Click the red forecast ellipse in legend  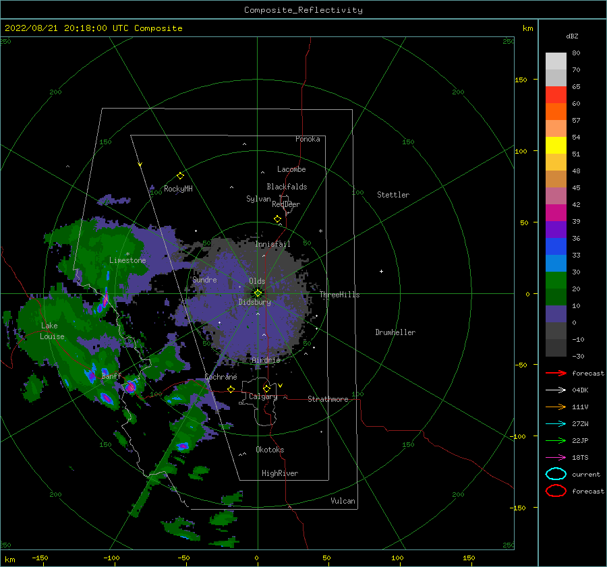556,491
